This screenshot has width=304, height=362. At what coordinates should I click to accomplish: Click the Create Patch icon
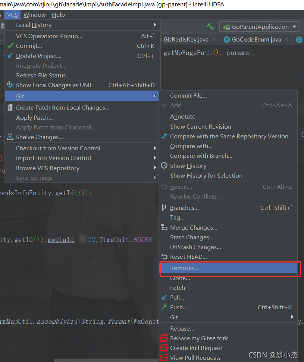tap(10, 107)
